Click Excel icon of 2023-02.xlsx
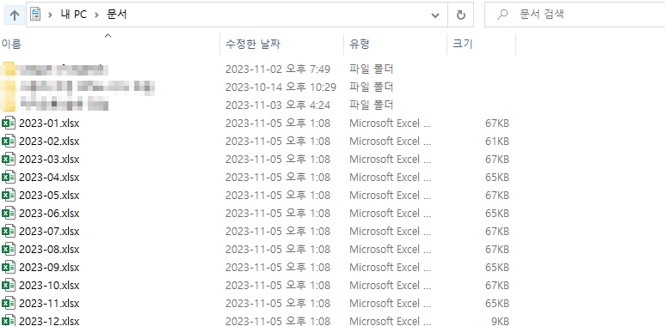The width and height of the screenshot is (665, 326). pyautogui.click(x=9, y=142)
